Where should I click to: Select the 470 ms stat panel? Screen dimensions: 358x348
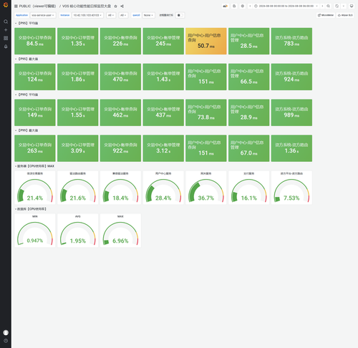pos(120,77)
